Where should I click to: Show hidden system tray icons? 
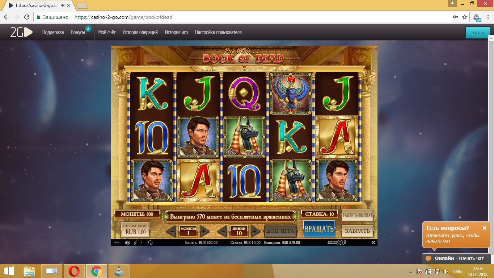pos(410,271)
